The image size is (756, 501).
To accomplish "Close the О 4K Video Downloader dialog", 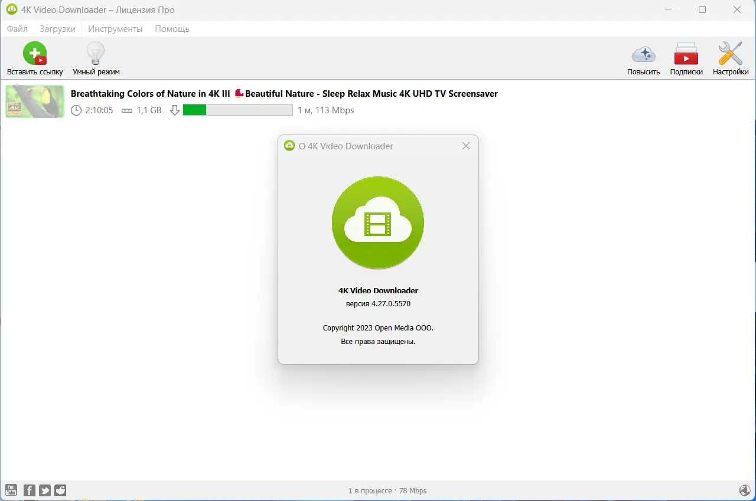I will tap(466, 146).
